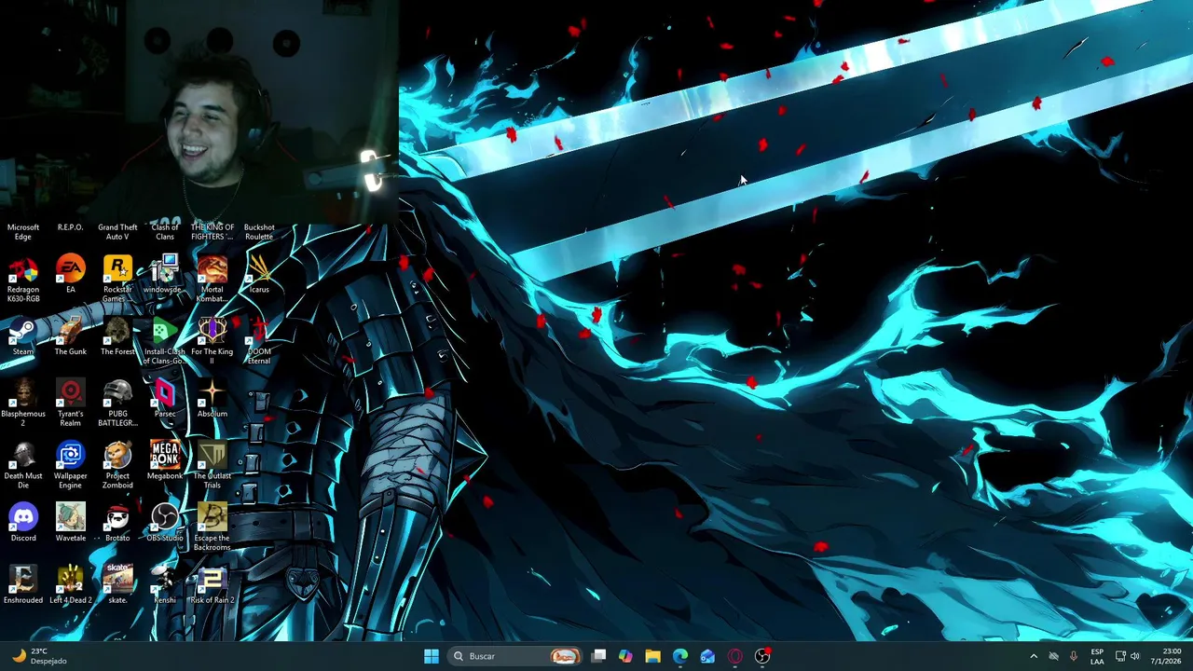Select The Gunk shortcut icon
Viewport: 1193px width, 671px height.
tap(70, 333)
